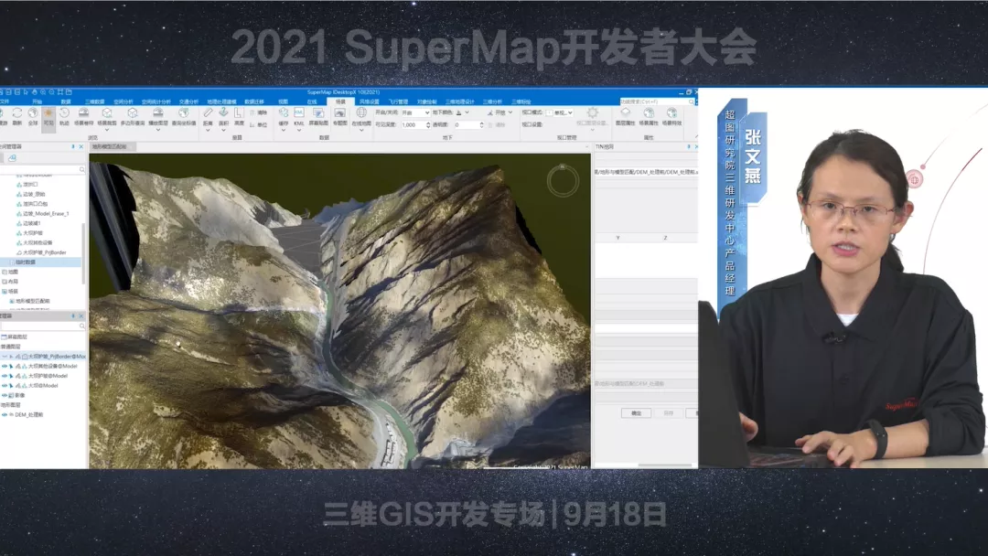Click the Refresh (刷新) scene icon
The image size is (988, 556).
point(17,112)
